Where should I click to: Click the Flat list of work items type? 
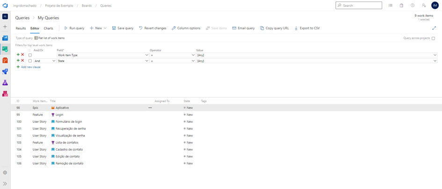click(x=49, y=38)
